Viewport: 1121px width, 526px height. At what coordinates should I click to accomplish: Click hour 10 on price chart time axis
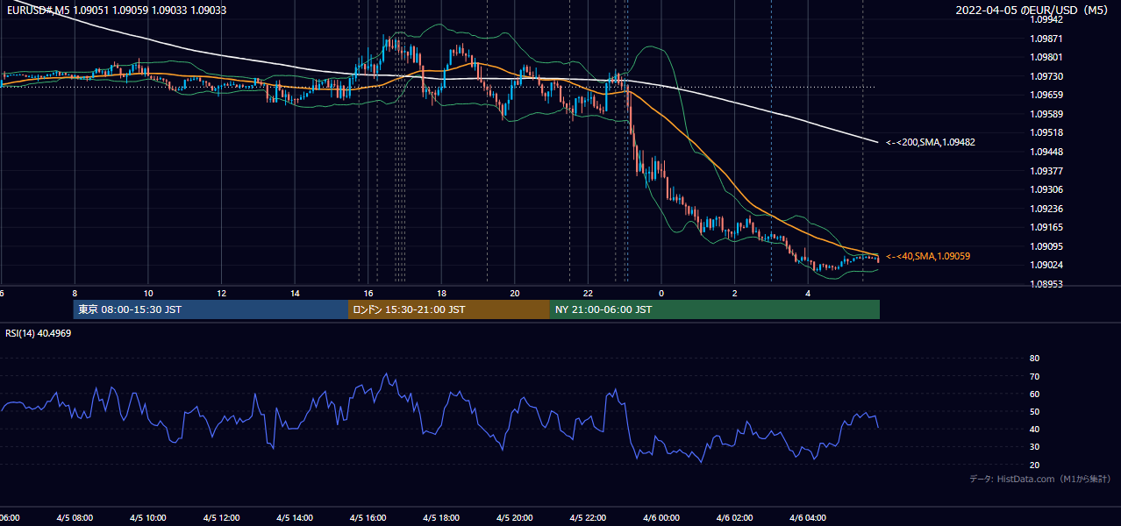[x=148, y=294]
